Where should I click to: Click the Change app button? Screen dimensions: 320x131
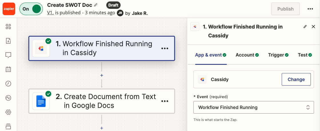coord(296,79)
